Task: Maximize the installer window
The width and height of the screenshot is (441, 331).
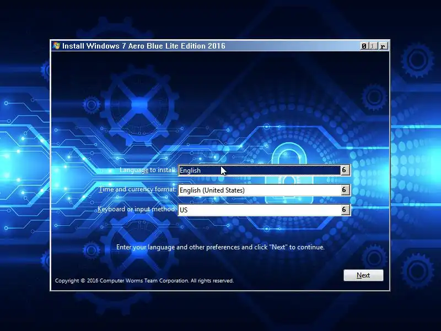Action: coord(373,46)
